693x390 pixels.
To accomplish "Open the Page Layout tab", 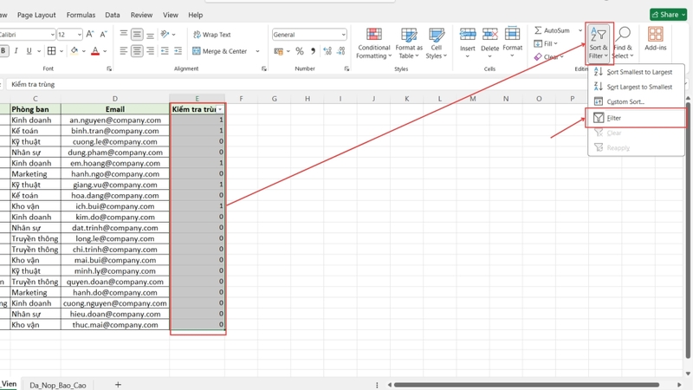I will pos(36,15).
